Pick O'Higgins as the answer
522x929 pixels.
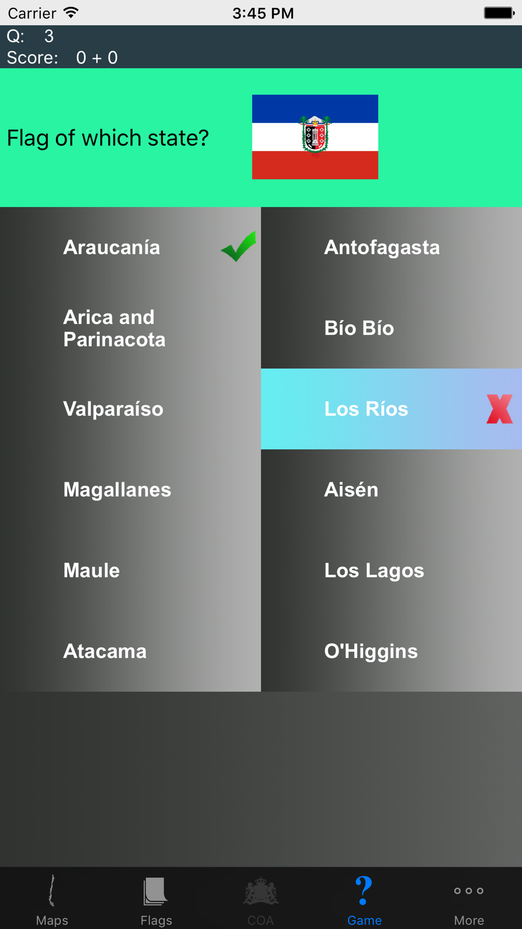pos(391,651)
